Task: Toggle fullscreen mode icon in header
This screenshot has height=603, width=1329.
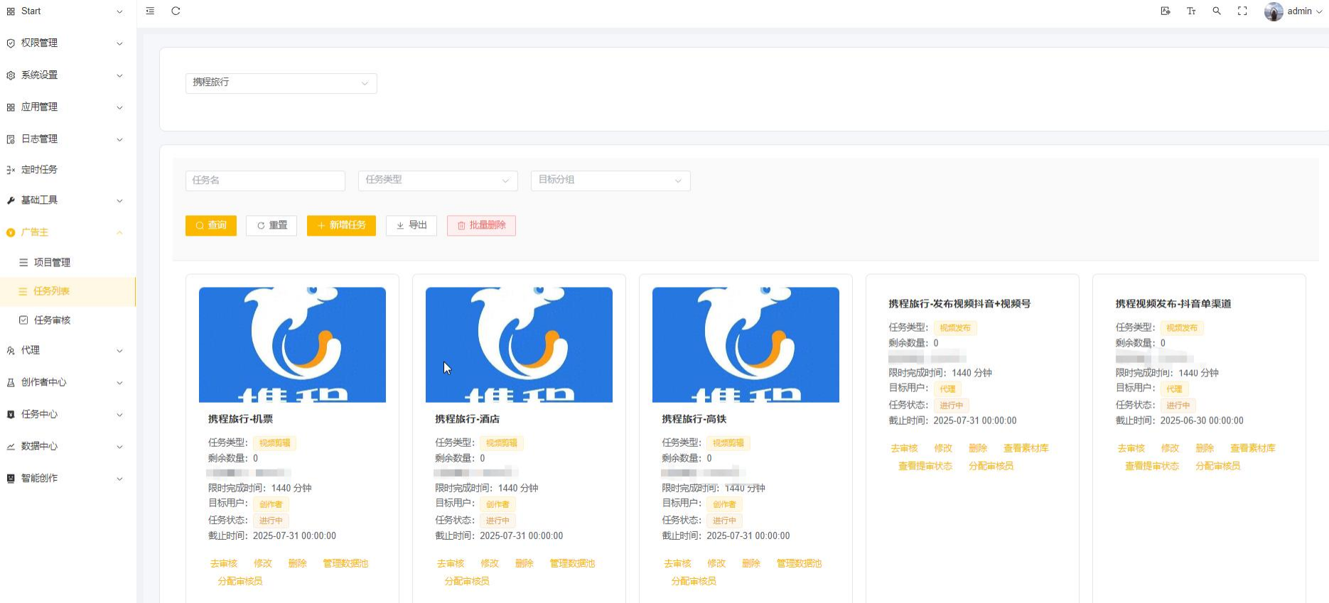Action: (x=1242, y=11)
